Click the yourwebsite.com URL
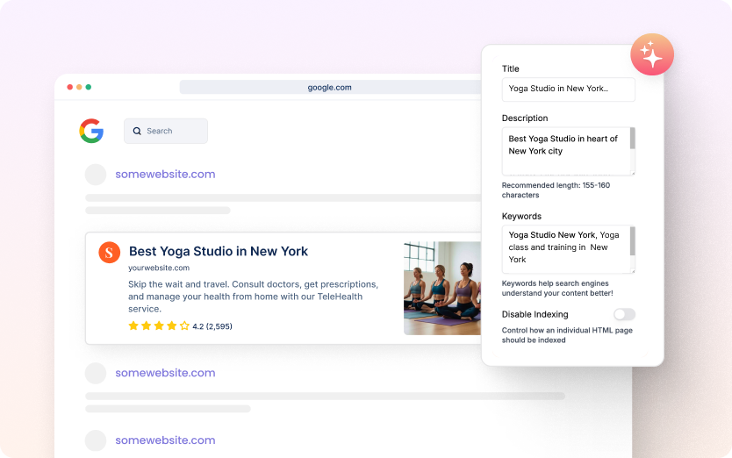The image size is (732, 458). click(x=159, y=268)
